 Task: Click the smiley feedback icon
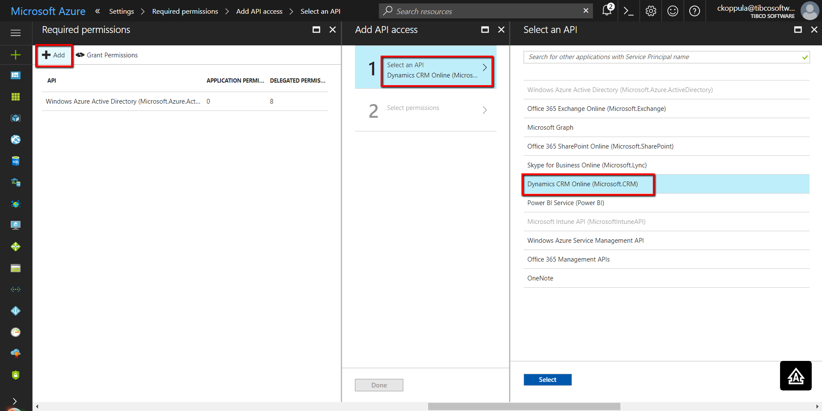(673, 11)
